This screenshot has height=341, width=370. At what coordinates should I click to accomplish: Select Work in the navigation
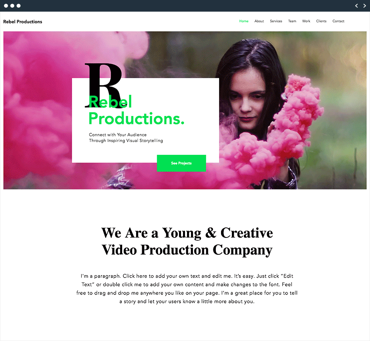[306, 21]
